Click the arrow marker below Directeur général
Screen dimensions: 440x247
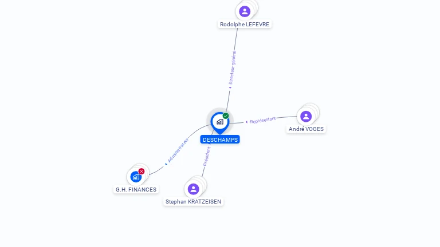(230, 87)
